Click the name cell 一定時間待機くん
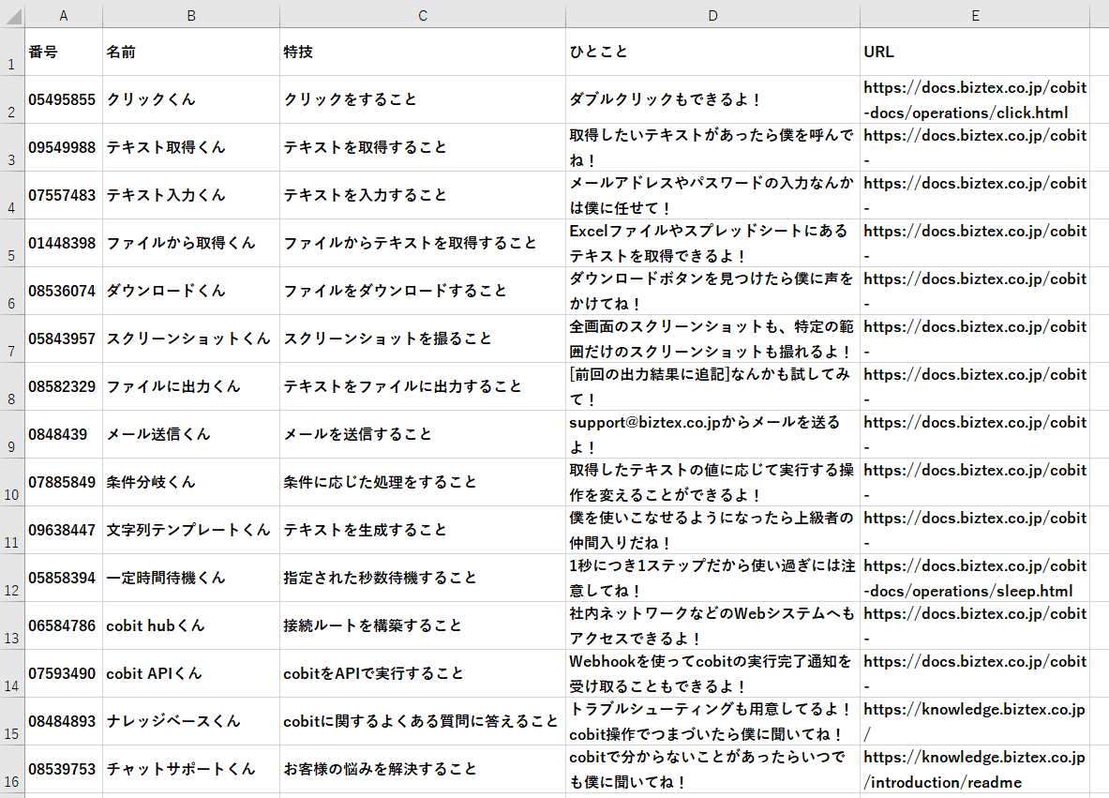The image size is (1109, 798). [191, 578]
